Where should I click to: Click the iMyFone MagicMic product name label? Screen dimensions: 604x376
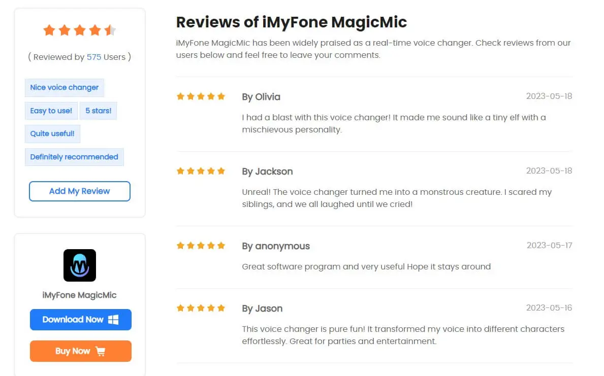point(79,295)
